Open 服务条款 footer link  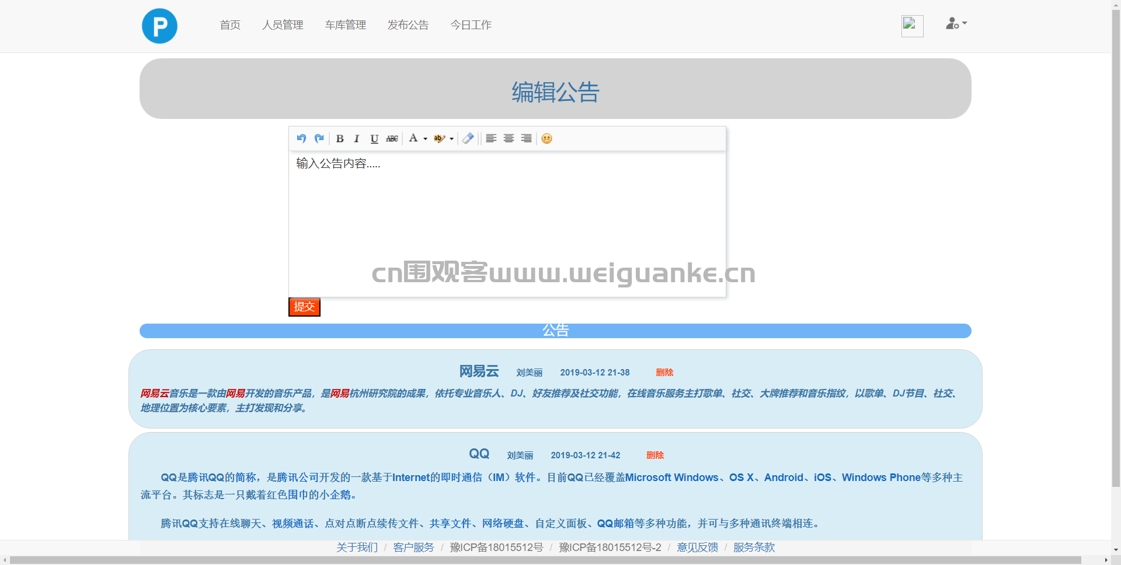click(x=754, y=548)
